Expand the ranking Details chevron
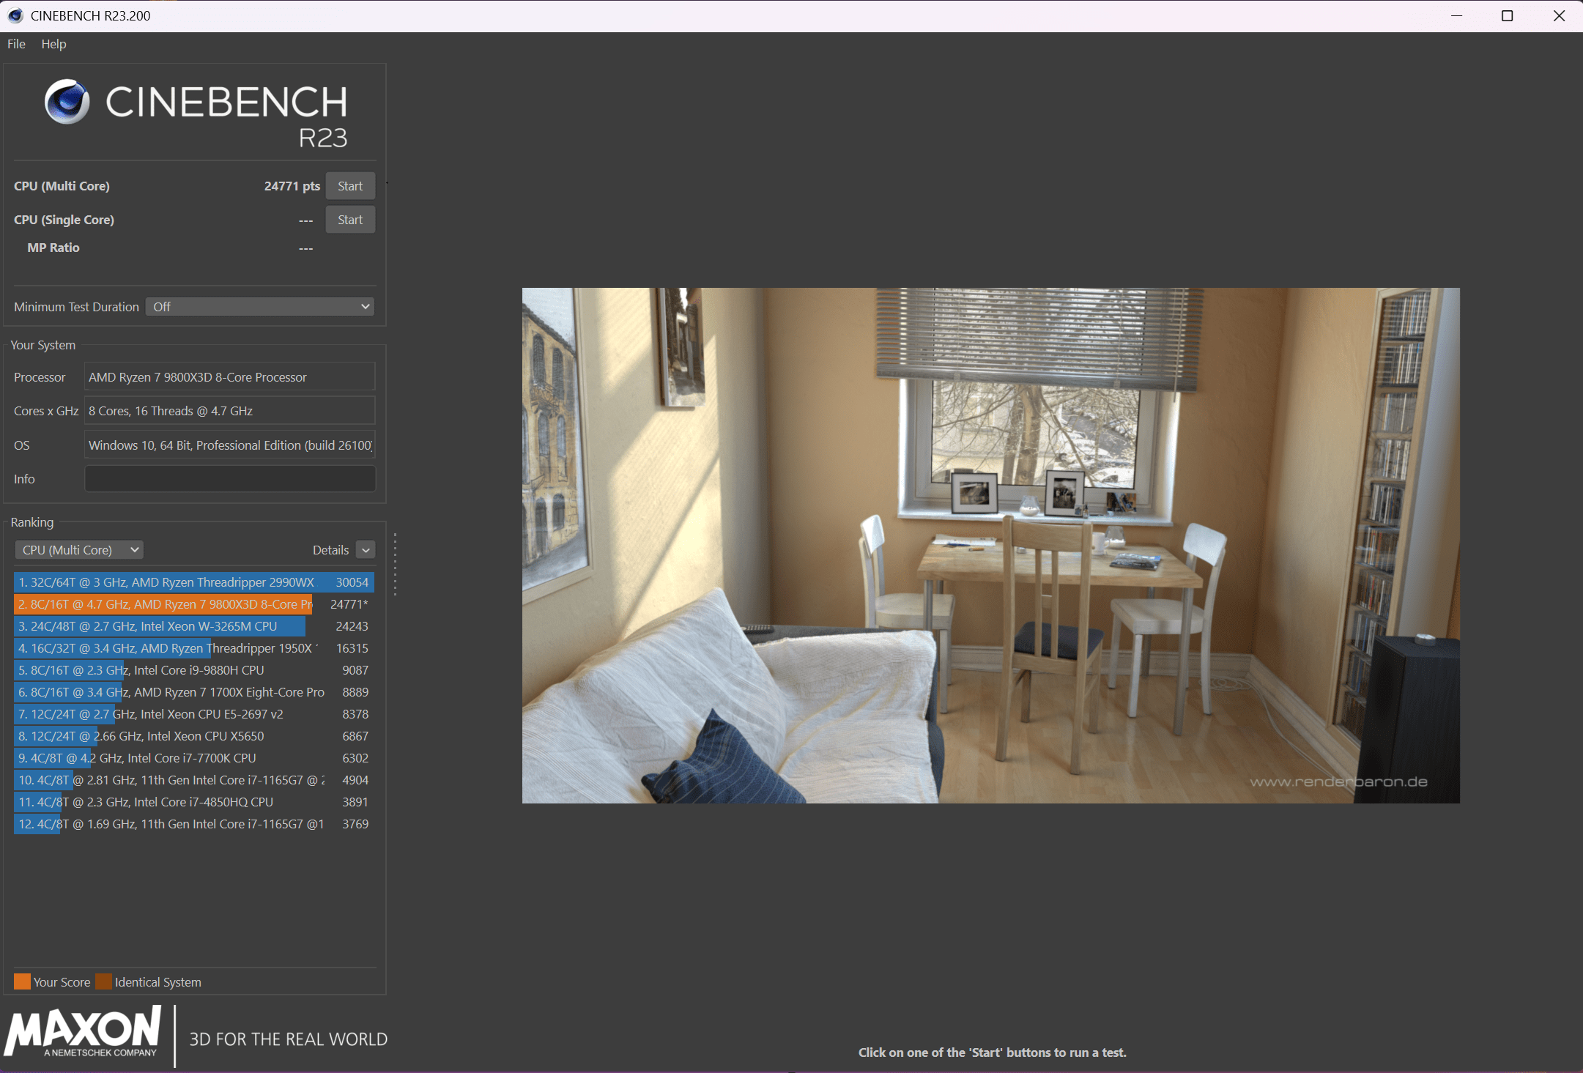This screenshot has width=1583, height=1073. pos(366,550)
